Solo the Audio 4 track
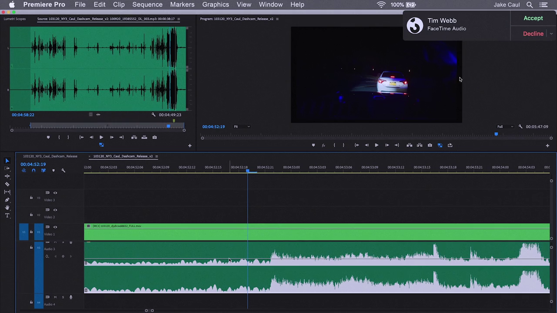557x313 pixels. pyautogui.click(x=63, y=297)
